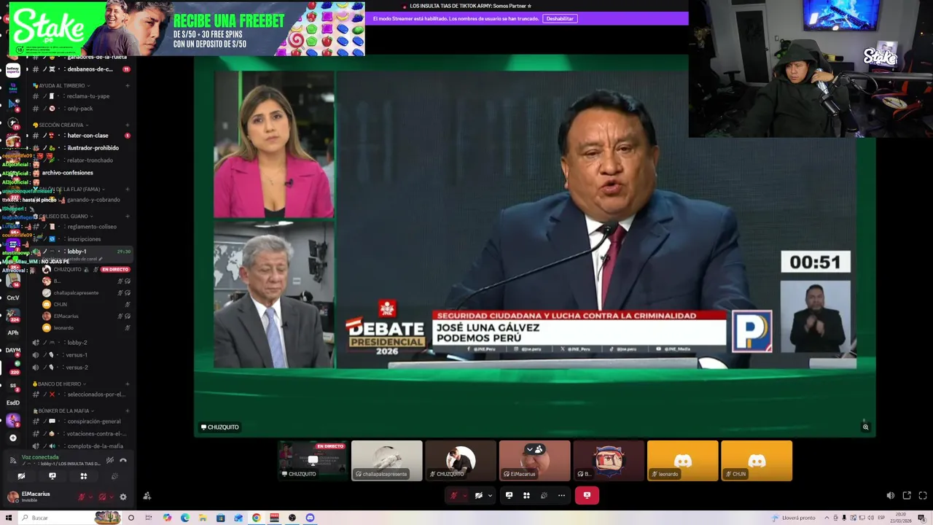Click the betway esports server icon
Screen dimensions: 933x525
(12, 71)
